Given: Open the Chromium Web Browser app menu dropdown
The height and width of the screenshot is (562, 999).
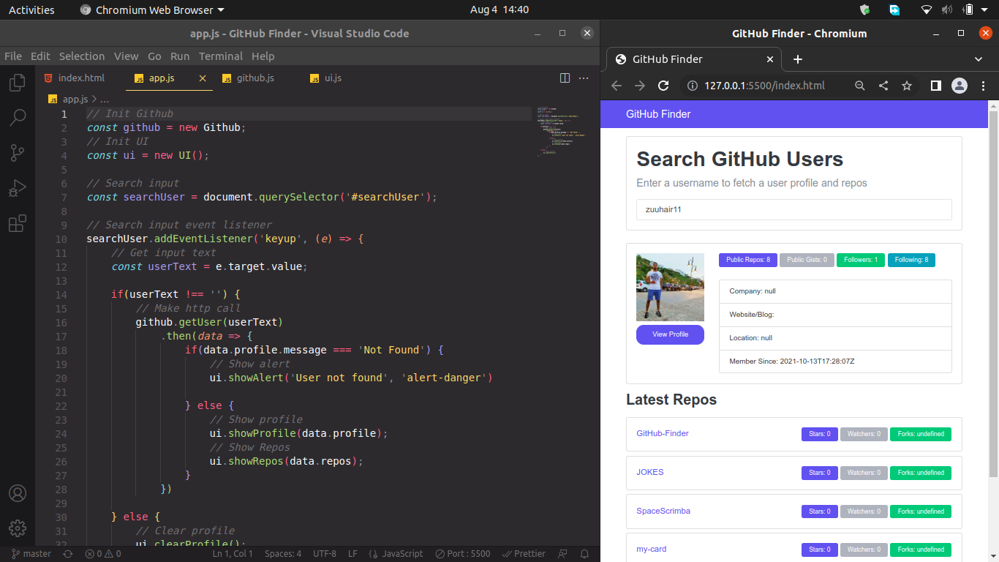Looking at the screenshot, I should pos(152,10).
